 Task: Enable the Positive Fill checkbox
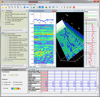click(3, 85)
